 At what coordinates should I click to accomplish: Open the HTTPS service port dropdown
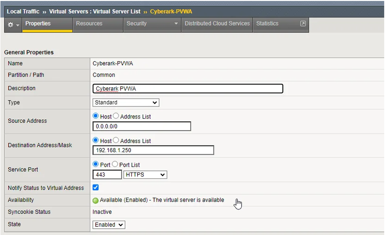pos(145,175)
